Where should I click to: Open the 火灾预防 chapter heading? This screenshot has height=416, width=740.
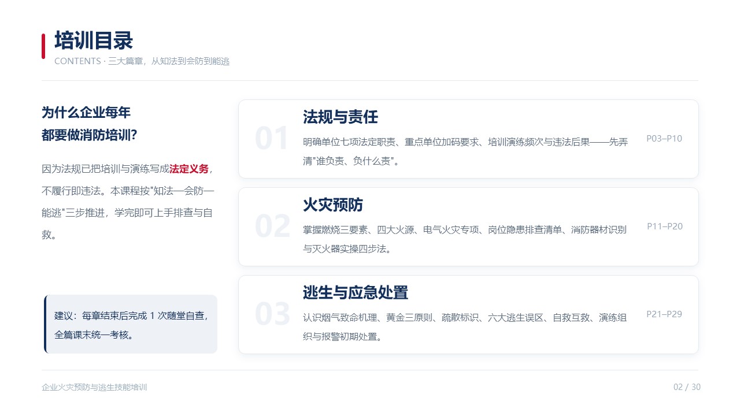[333, 205]
